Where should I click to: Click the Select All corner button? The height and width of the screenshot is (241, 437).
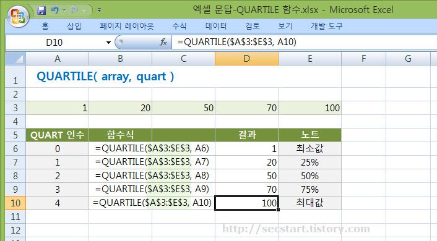tap(15, 59)
